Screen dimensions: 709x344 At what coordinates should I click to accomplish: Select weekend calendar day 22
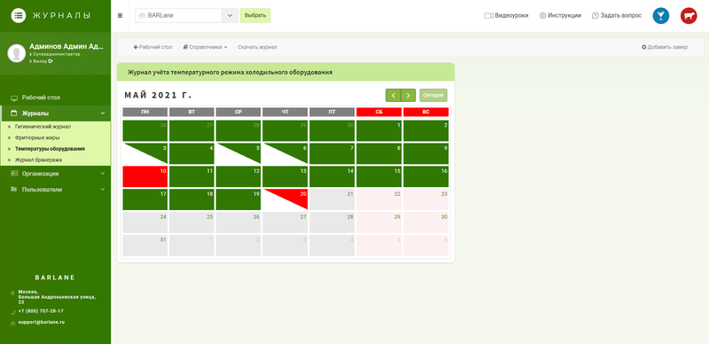click(379, 199)
